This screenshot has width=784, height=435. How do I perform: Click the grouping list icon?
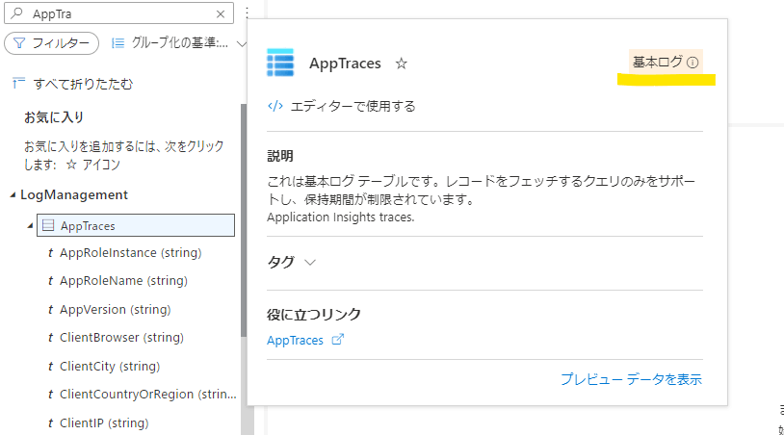click(x=118, y=43)
